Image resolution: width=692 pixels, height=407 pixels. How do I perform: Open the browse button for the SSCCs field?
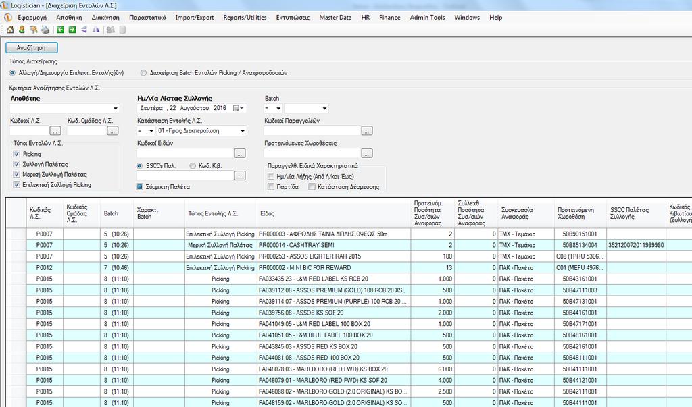coord(240,175)
